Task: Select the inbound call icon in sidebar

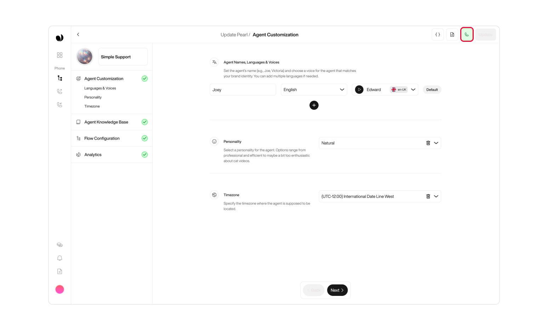Action: coord(59,105)
